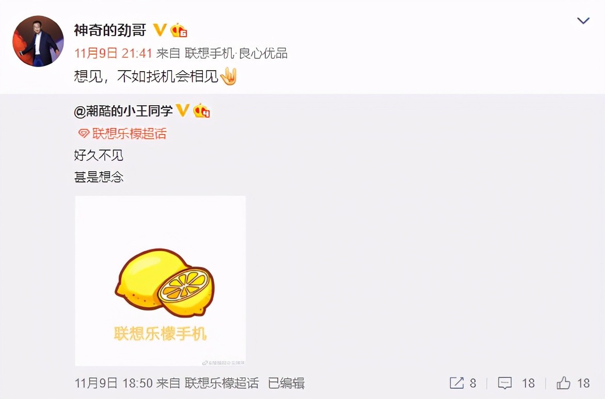Image resolution: width=605 pixels, height=399 pixels.
Task: Open the 联想乐檬超话 super topic link
Action: [129, 134]
